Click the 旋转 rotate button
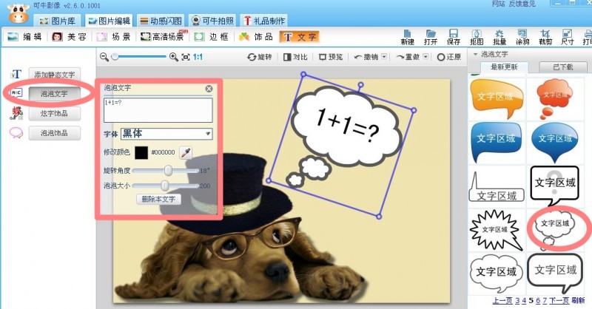Screen dimensions: 592x309 (260, 57)
